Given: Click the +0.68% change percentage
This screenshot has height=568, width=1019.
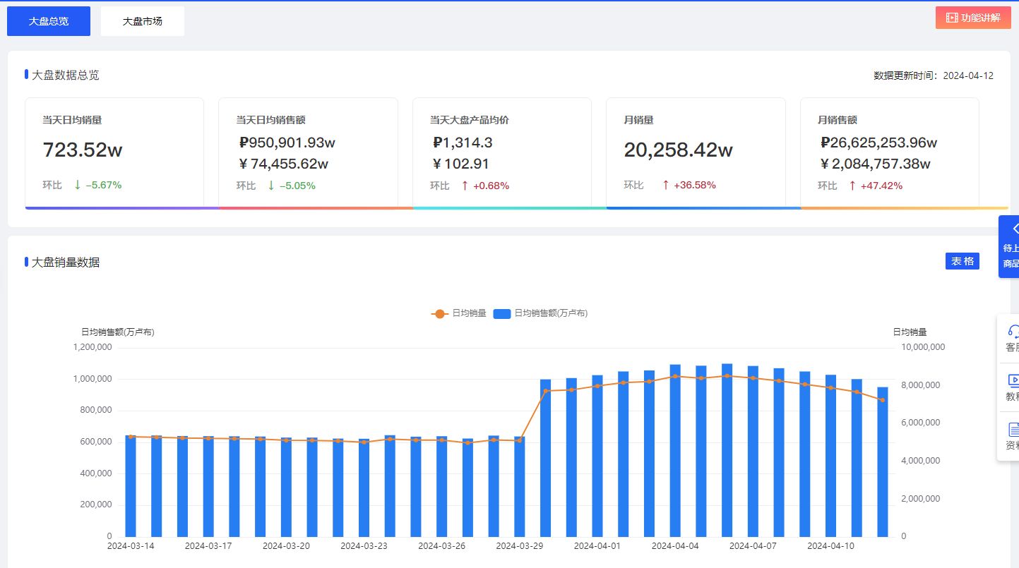Looking at the screenshot, I should point(491,186).
